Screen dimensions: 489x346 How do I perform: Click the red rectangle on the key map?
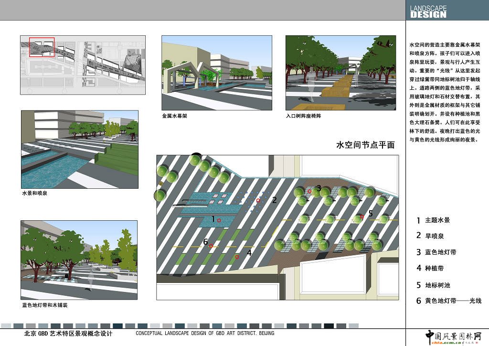[x=42, y=47]
